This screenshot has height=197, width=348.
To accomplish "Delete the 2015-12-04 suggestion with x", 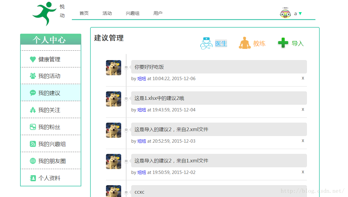I will pyautogui.click(x=303, y=109).
